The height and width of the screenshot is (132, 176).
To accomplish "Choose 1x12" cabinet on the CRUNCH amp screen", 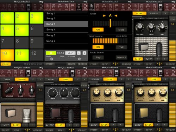I will click(x=5, y=125).
